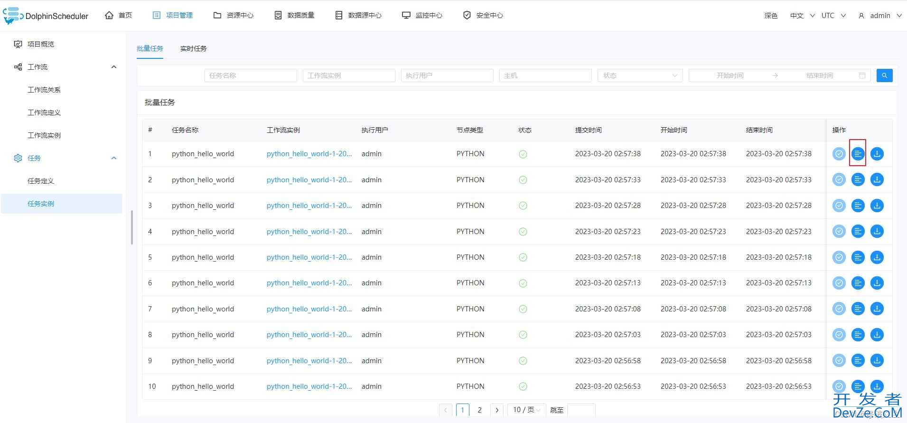View log icon for row 9 task
907x423 pixels.
click(858, 361)
